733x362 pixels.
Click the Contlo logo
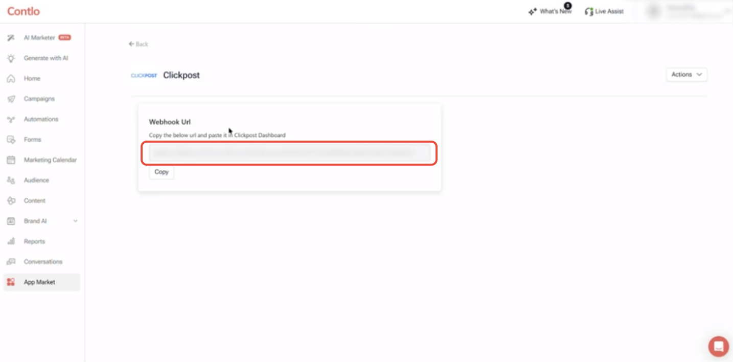pos(24,11)
